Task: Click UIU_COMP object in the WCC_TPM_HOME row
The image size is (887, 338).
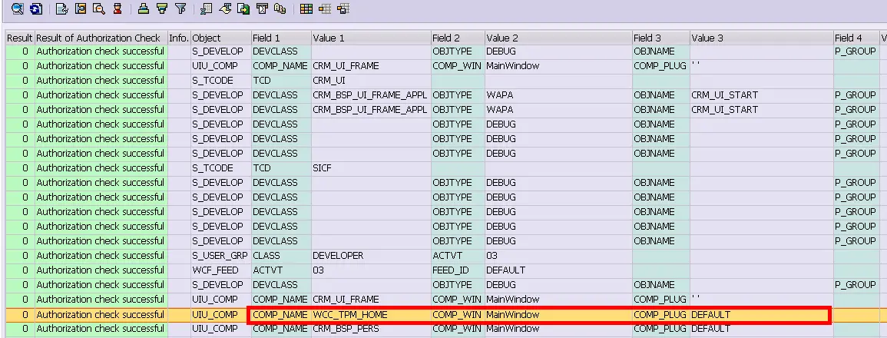Action: point(220,314)
